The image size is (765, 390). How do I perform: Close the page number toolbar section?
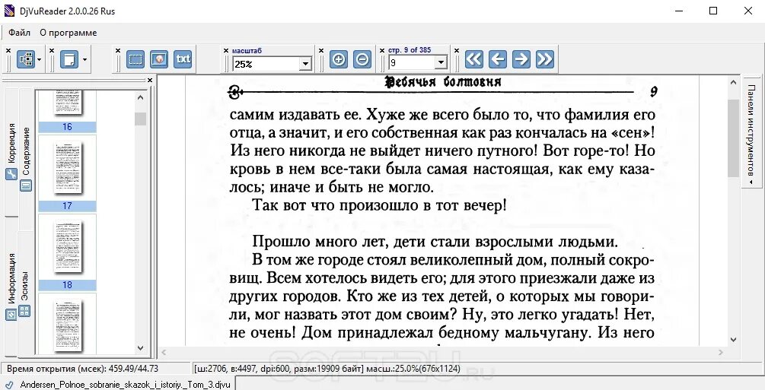pos(382,50)
